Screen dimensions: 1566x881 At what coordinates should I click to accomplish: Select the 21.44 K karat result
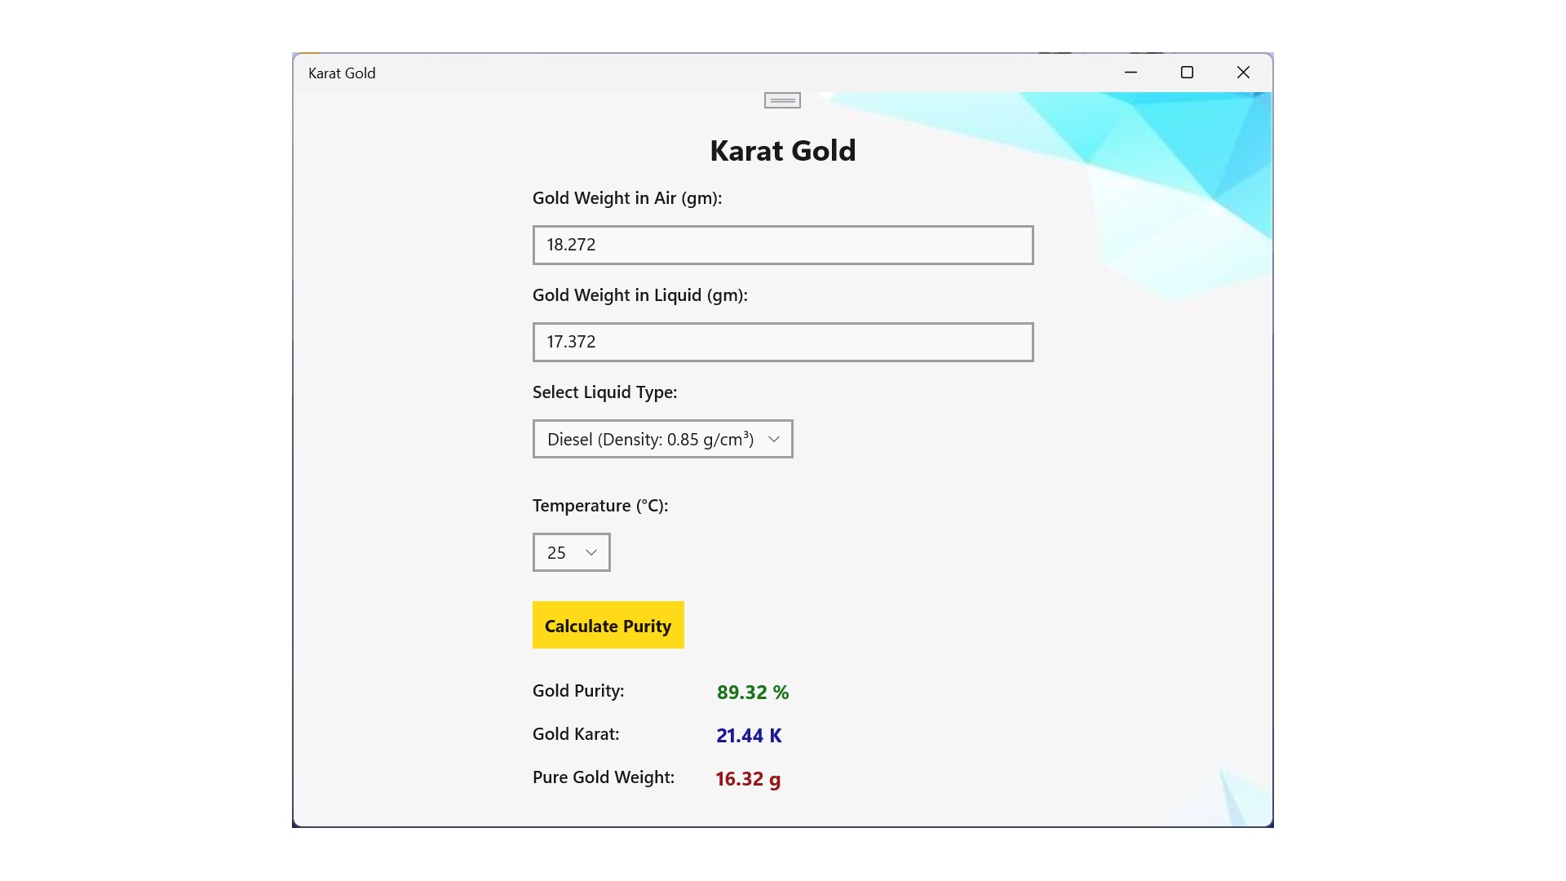coord(748,736)
